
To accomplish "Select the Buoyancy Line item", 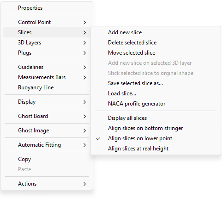I will 47,87.
